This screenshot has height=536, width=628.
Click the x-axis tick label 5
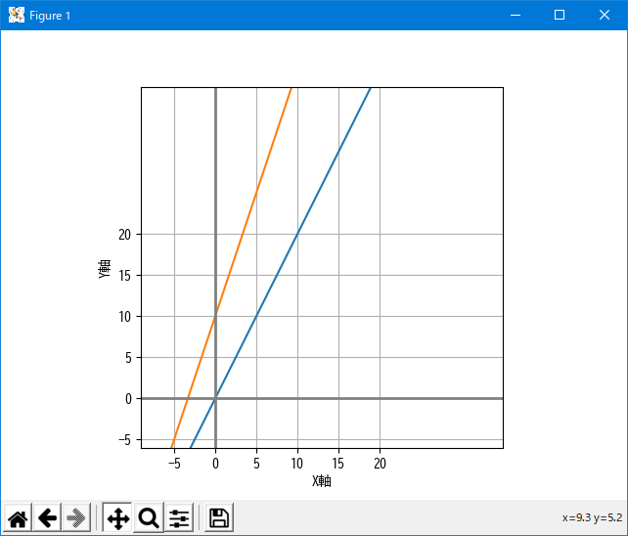coord(256,464)
